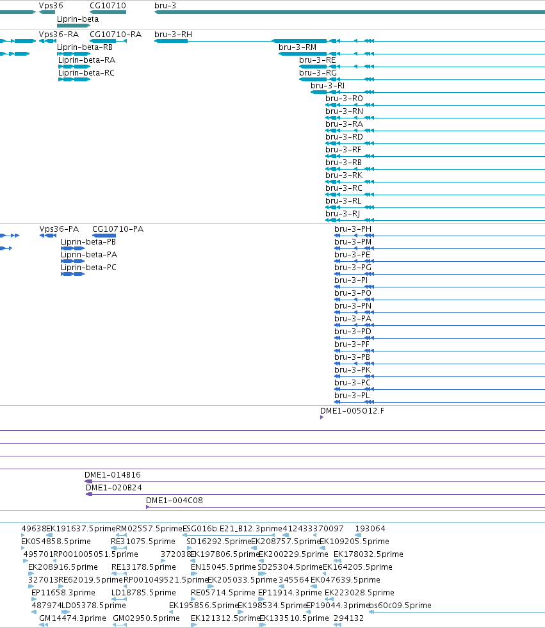Click EST label RE31075.5prime
545x628 pixels.
click(143, 542)
